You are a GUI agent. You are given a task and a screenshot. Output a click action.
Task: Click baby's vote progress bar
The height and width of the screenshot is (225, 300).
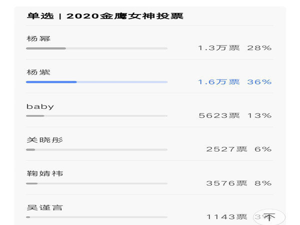97,116
